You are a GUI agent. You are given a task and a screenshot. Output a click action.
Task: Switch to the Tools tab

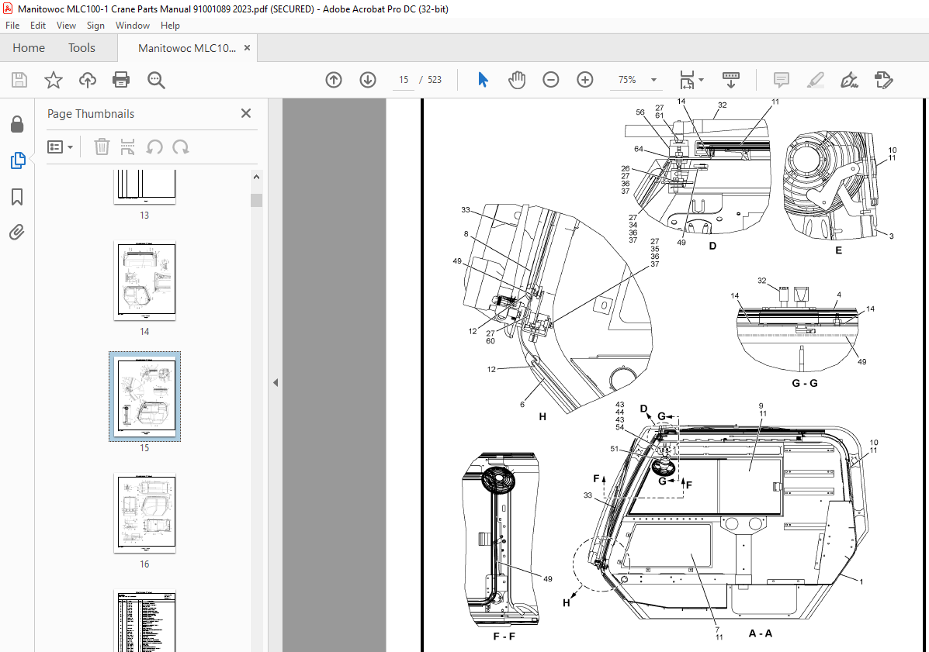pos(81,48)
